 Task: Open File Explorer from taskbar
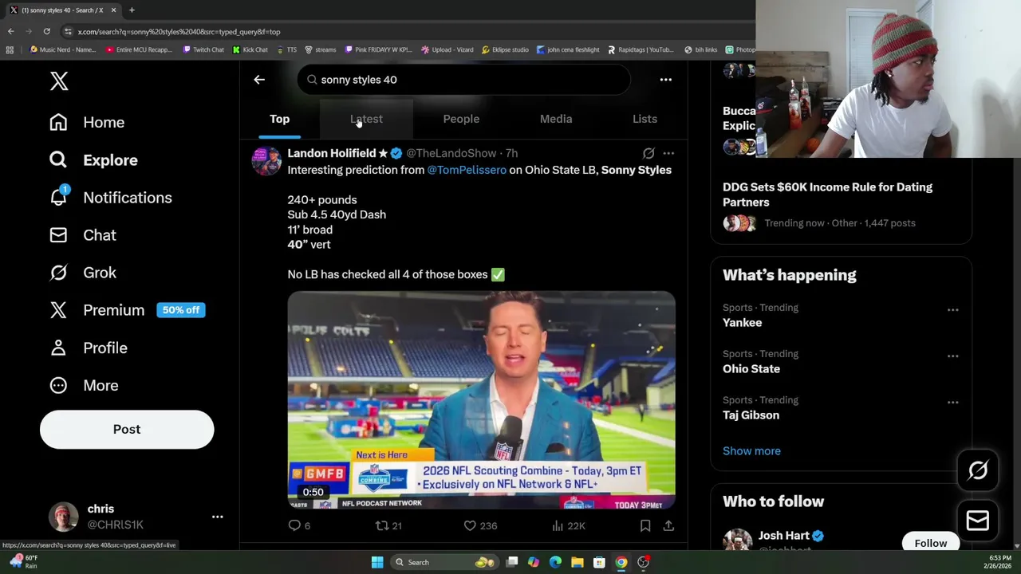coord(577,563)
